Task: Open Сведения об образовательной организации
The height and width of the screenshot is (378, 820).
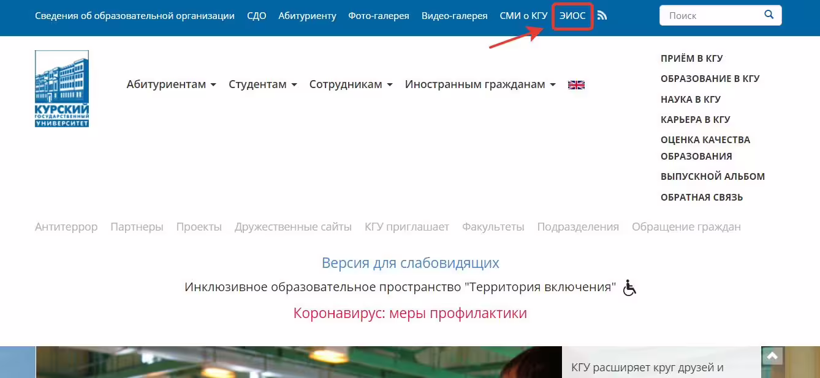Action: point(135,16)
